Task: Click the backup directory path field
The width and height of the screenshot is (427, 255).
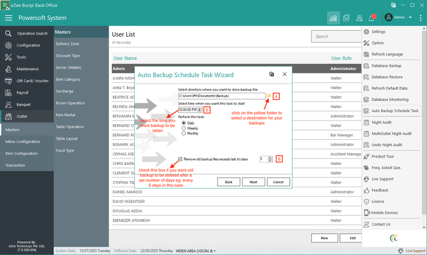Action: pos(221,96)
